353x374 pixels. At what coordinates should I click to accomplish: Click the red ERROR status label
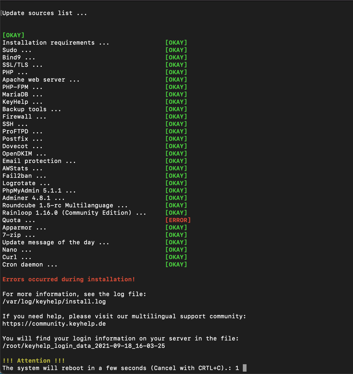[x=178, y=220]
